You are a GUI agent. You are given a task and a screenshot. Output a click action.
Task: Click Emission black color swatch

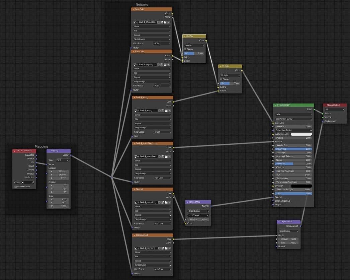301,186
